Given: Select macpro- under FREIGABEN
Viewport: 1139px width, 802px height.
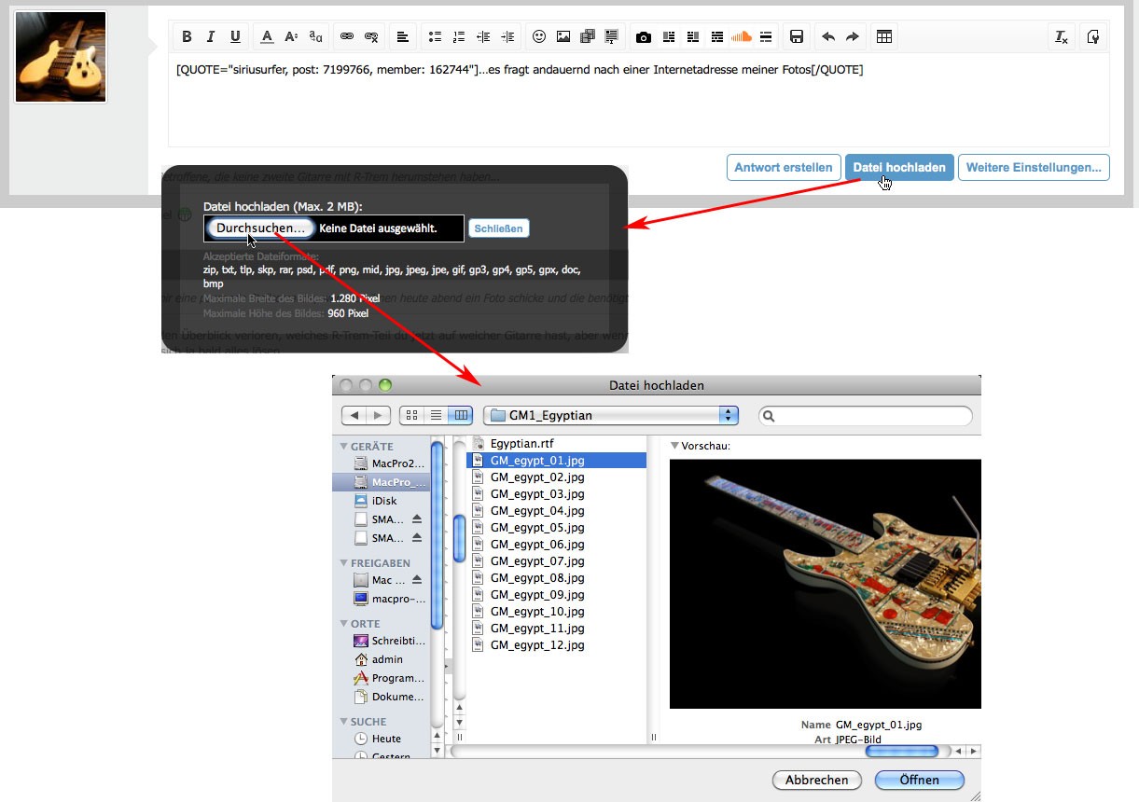Looking at the screenshot, I should pos(381,599).
